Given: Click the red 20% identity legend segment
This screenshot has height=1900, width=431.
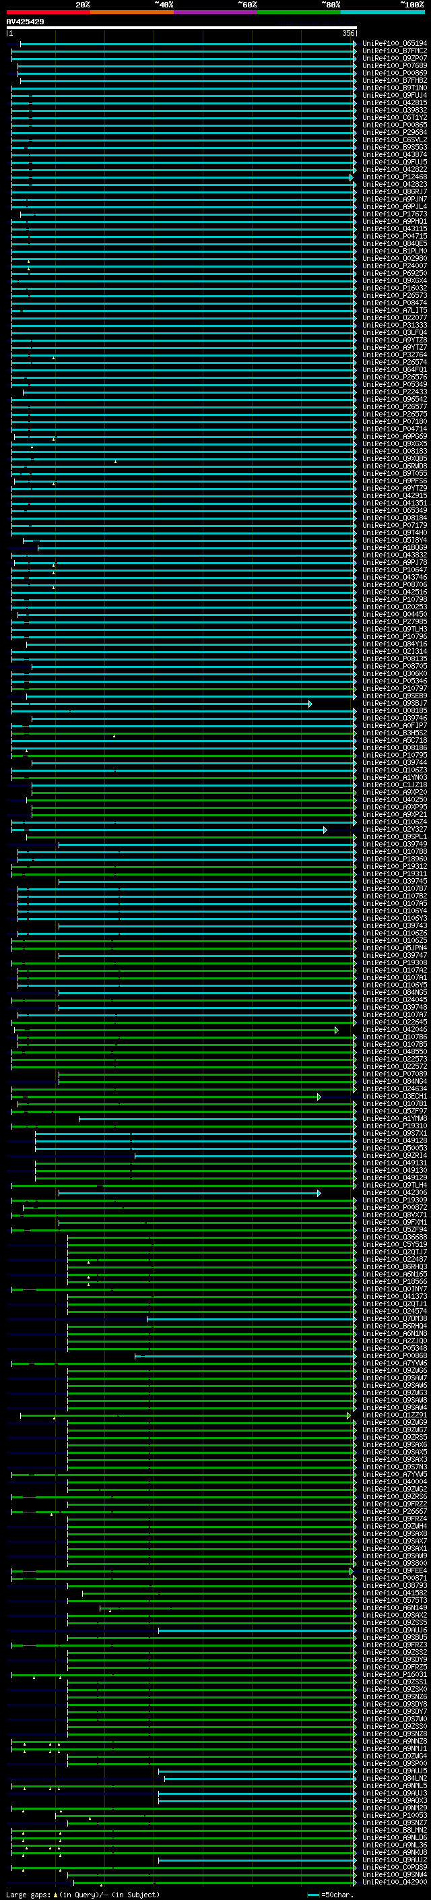Looking at the screenshot, I should coord(48,13).
